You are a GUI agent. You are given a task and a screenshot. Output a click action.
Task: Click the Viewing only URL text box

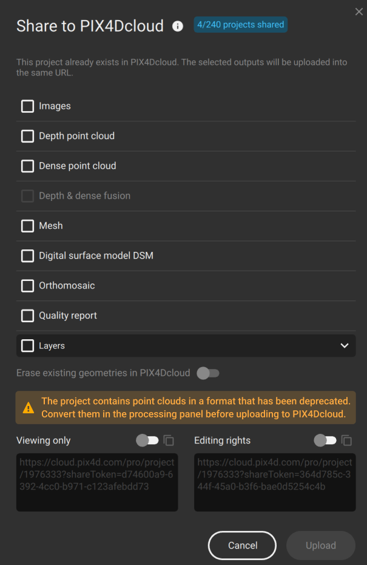97,482
